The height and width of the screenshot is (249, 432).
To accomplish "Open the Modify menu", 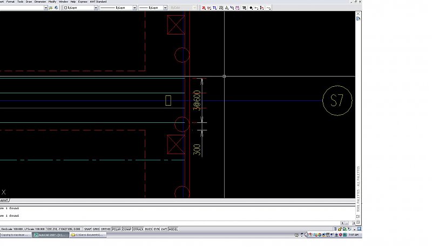I will (52, 2).
